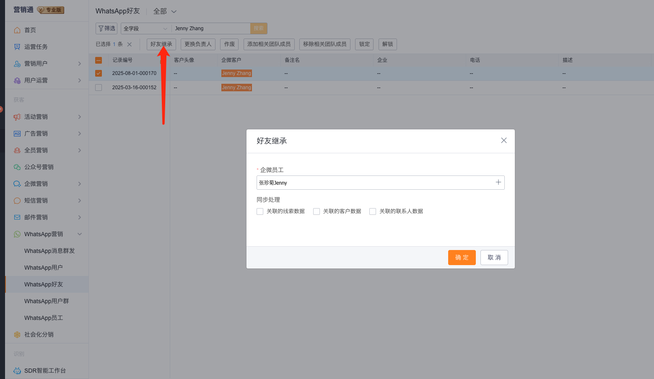Click the plus icon in 企微员工 field
The height and width of the screenshot is (379, 654).
tap(498, 183)
